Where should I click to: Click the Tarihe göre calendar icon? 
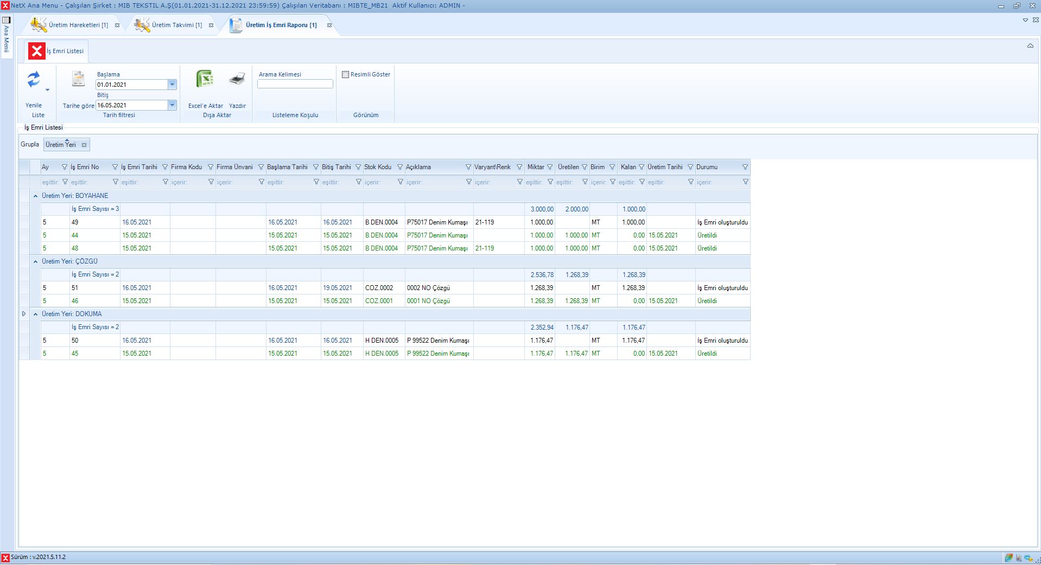click(78, 79)
